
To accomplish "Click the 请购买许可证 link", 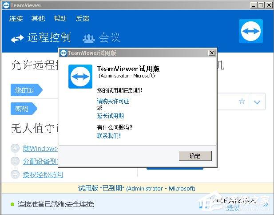I will click(113, 101).
